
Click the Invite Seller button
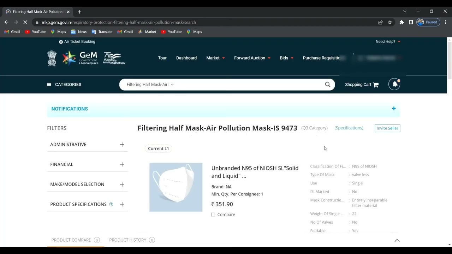387,128
